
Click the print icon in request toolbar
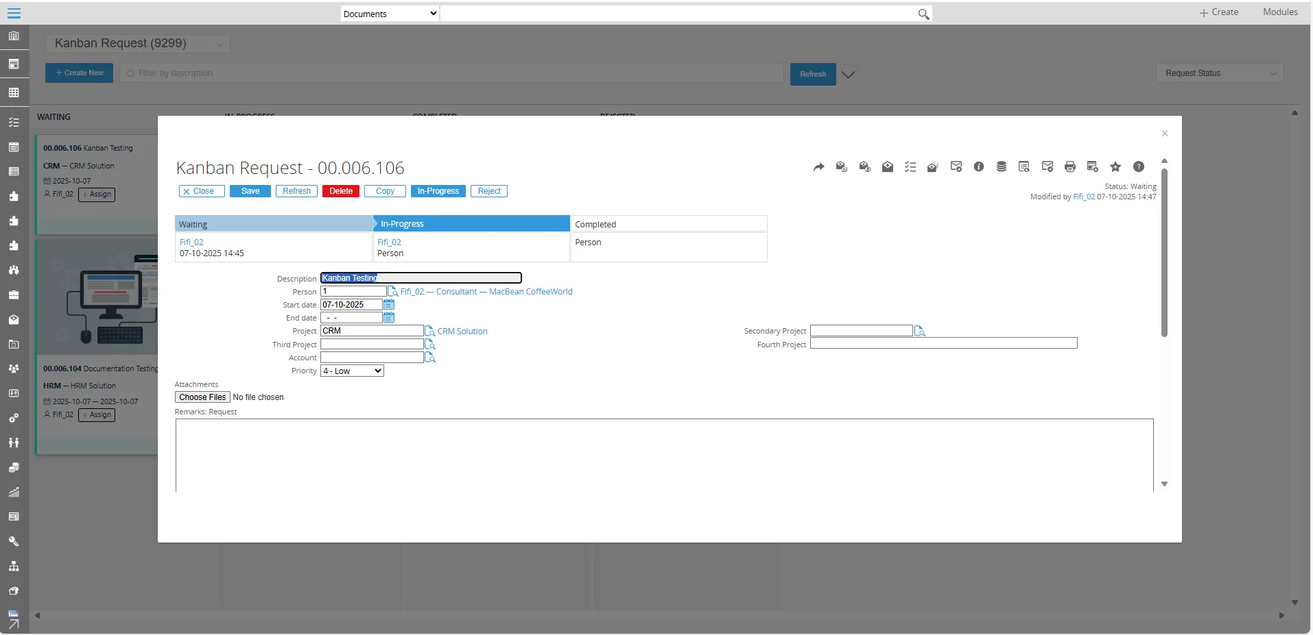(x=1069, y=167)
